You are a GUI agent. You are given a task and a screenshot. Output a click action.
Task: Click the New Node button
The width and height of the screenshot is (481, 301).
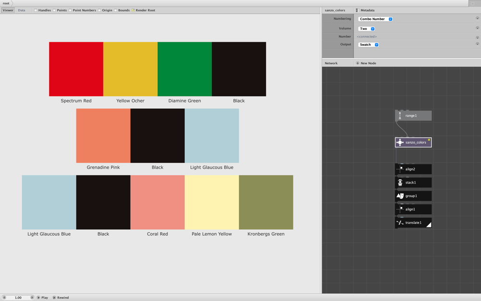(x=366, y=63)
